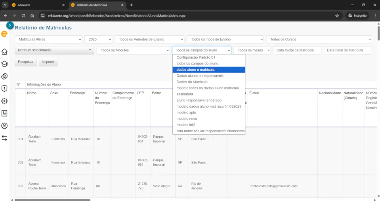The width and height of the screenshot is (380, 201).
Task: Open the Todos os meses dropdown
Action: coord(252,50)
